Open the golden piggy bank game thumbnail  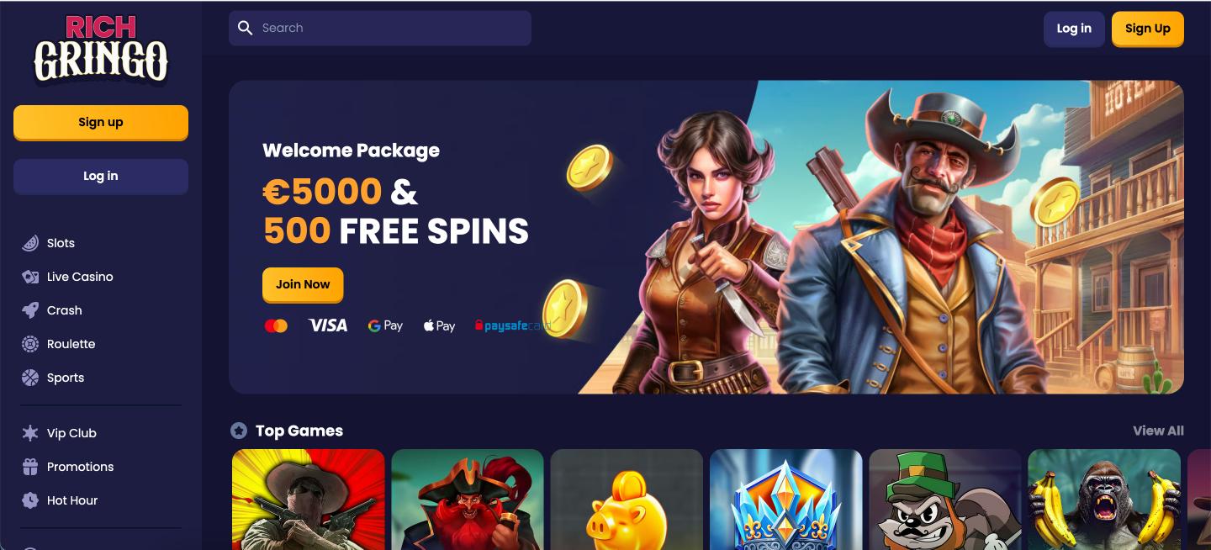627,500
